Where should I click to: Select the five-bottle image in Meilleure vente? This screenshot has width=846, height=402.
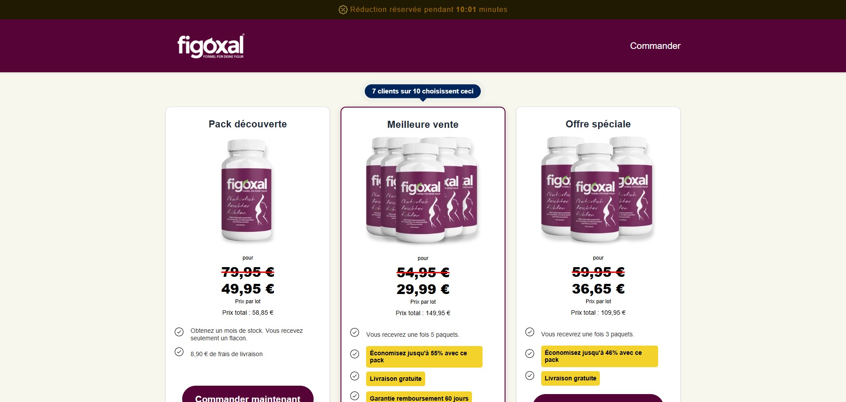click(x=423, y=190)
